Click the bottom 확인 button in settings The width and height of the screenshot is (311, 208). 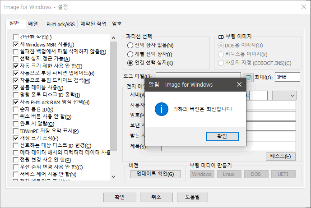[x=120, y=197]
